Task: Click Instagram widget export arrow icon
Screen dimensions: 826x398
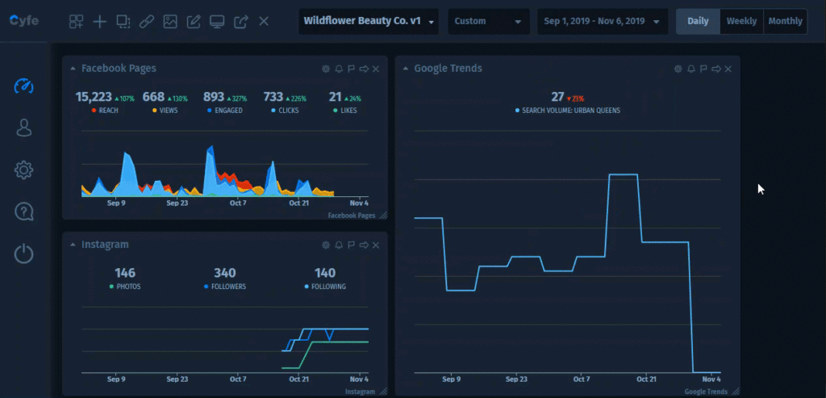Action: (x=364, y=245)
